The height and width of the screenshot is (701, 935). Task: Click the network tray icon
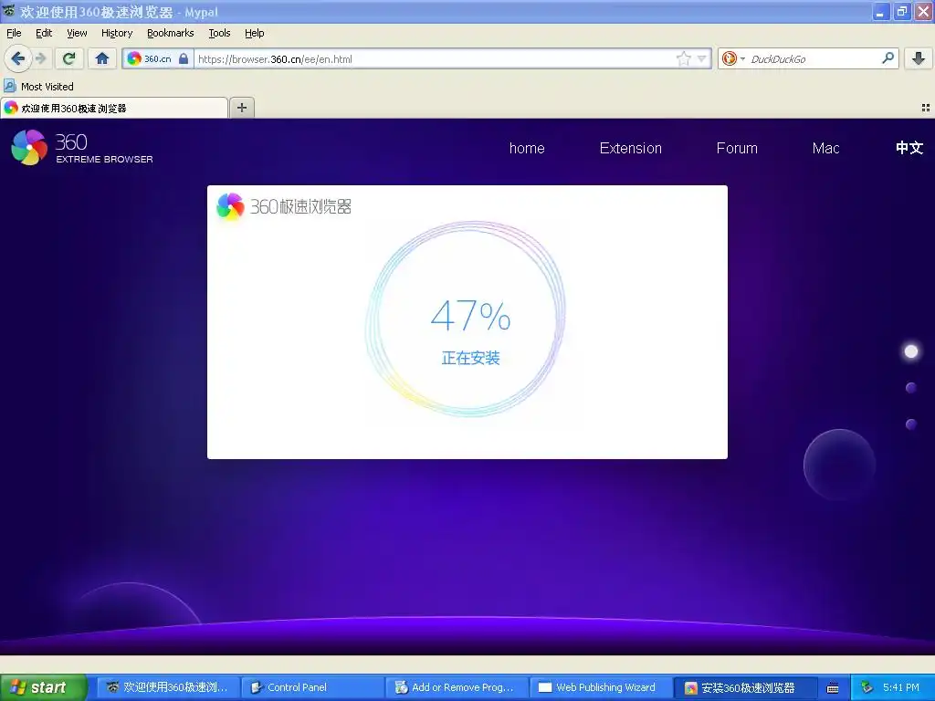[867, 687]
